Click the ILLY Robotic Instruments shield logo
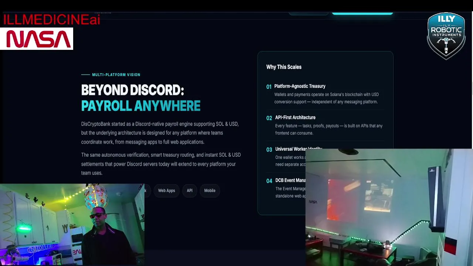 click(446, 36)
